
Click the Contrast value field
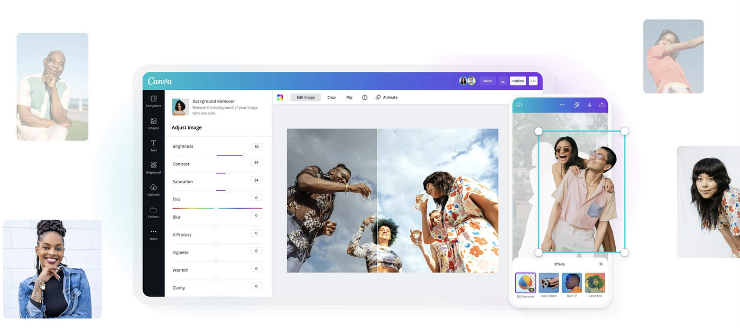coord(256,162)
